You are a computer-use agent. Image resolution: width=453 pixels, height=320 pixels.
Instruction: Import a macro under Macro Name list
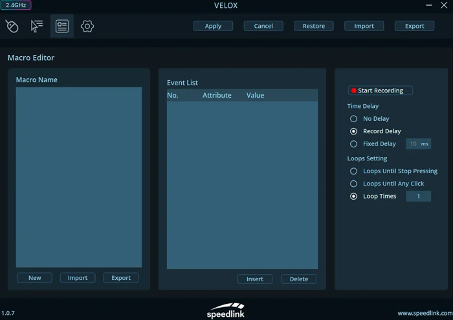click(x=78, y=278)
